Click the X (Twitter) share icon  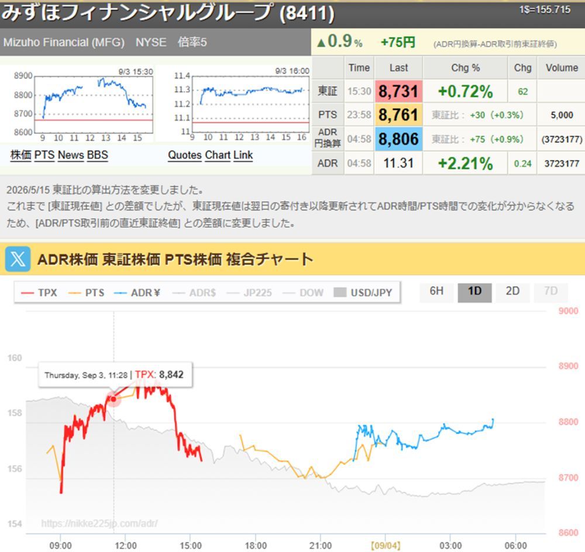(x=18, y=259)
